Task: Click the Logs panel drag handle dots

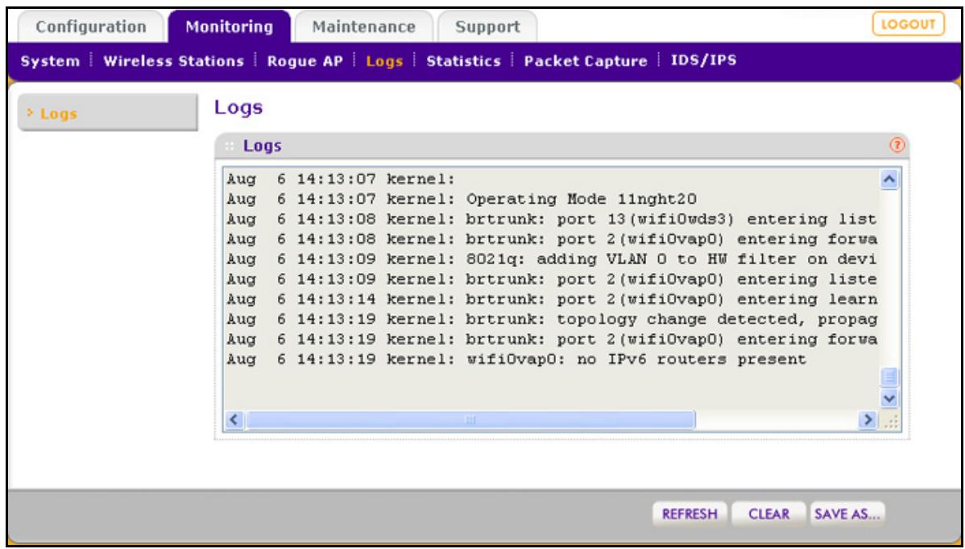Action: 229,147
